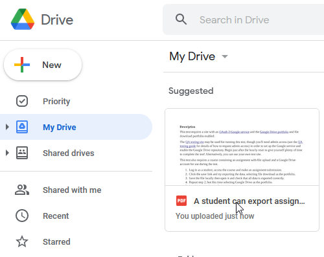324x257 pixels.
Task: Focus the Search in Drive field
Action: click(x=243, y=19)
